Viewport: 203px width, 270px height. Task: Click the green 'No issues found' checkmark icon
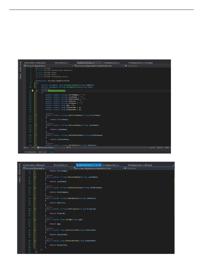point(38,147)
